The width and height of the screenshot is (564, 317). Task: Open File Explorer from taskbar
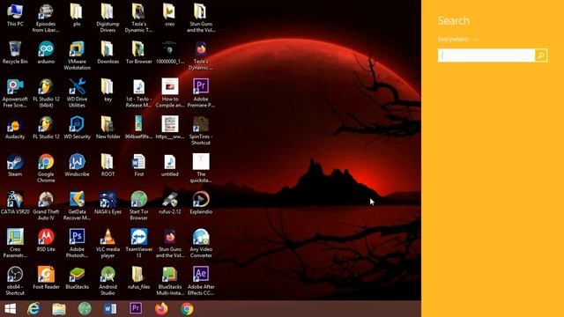coord(59,309)
